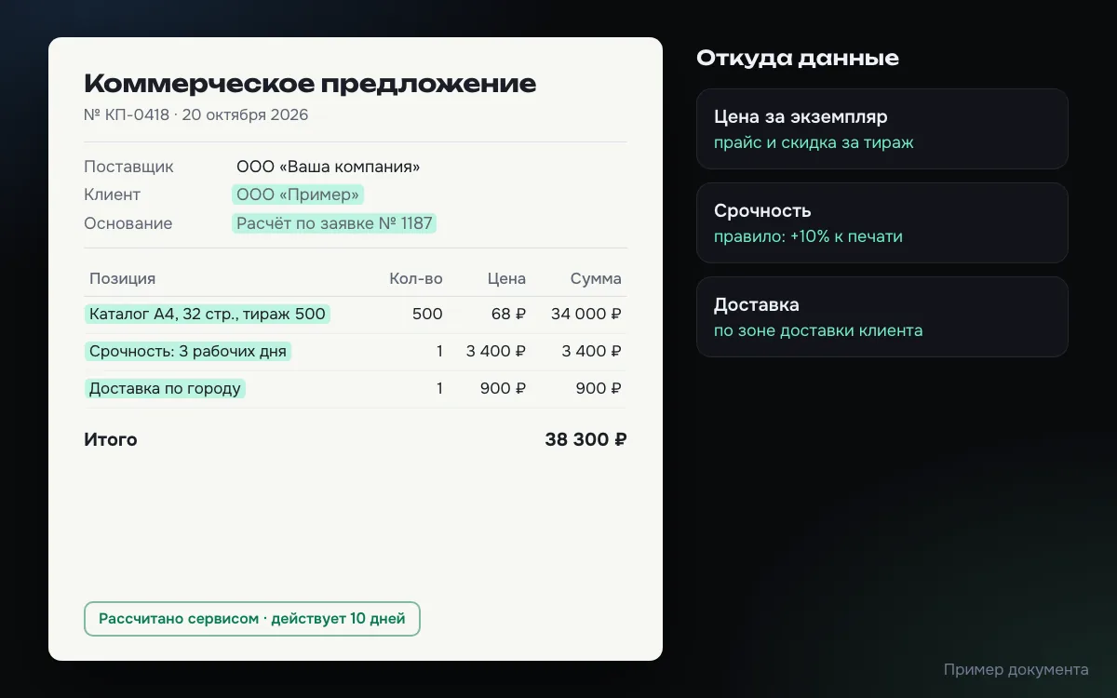1117x698 pixels.
Task: Click badge 'Рассчитано сервисом · действует 10 дней'
Action: (252, 619)
